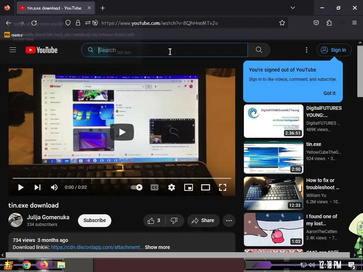Click the play button in player controls
This screenshot has height=272, width=363.
coord(21,187)
